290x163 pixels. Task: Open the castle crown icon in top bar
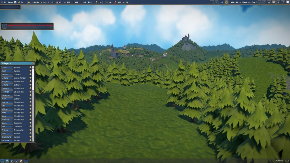(x=269, y=2)
